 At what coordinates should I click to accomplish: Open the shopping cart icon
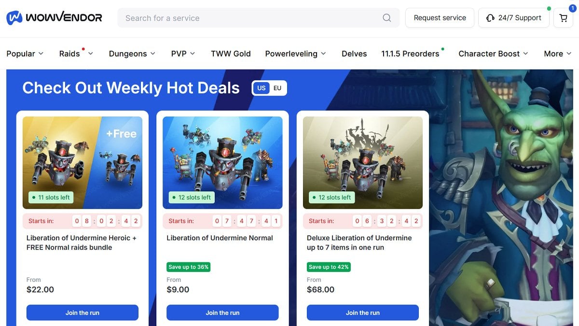(563, 18)
